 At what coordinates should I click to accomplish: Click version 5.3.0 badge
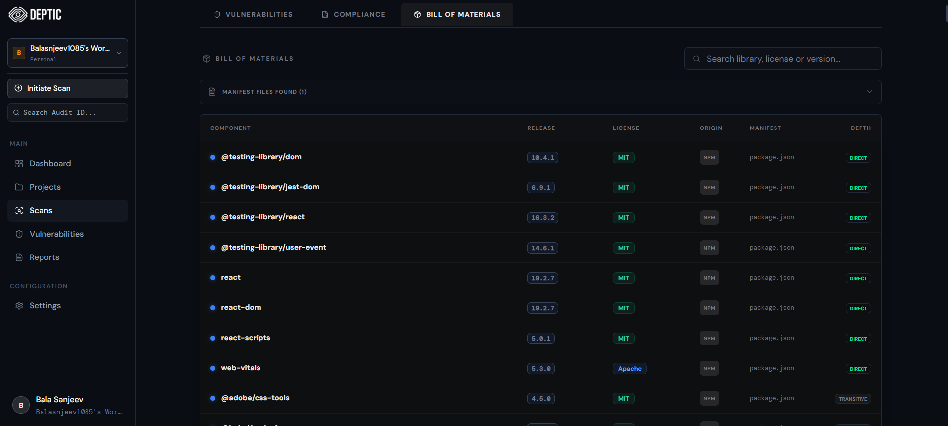(541, 369)
